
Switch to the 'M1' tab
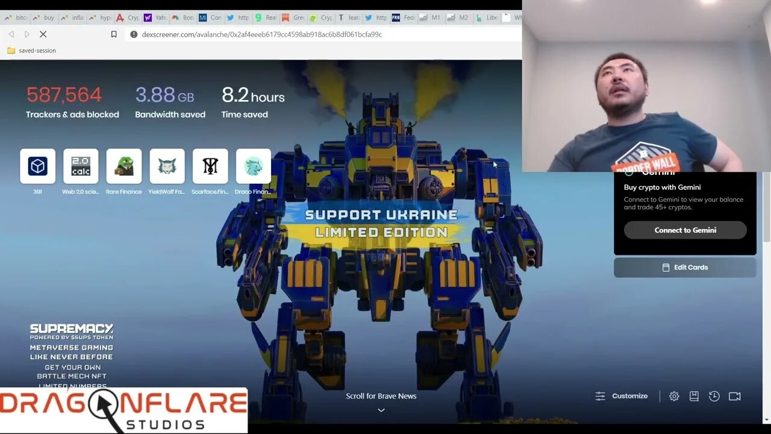431,17
